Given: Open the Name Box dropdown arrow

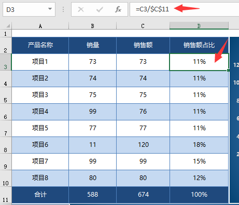Looking at the screenshot, I should 50,9.
